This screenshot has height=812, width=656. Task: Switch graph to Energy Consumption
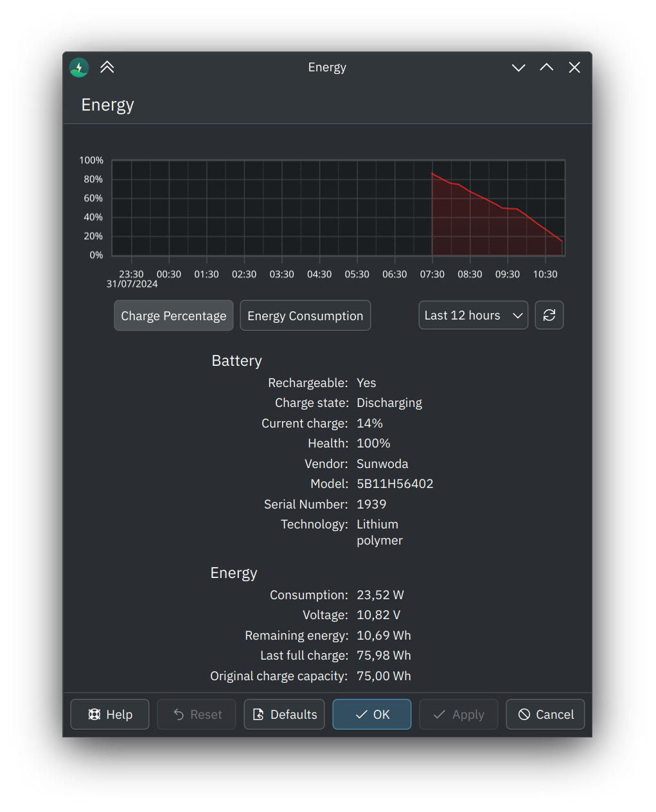(305, 316)
